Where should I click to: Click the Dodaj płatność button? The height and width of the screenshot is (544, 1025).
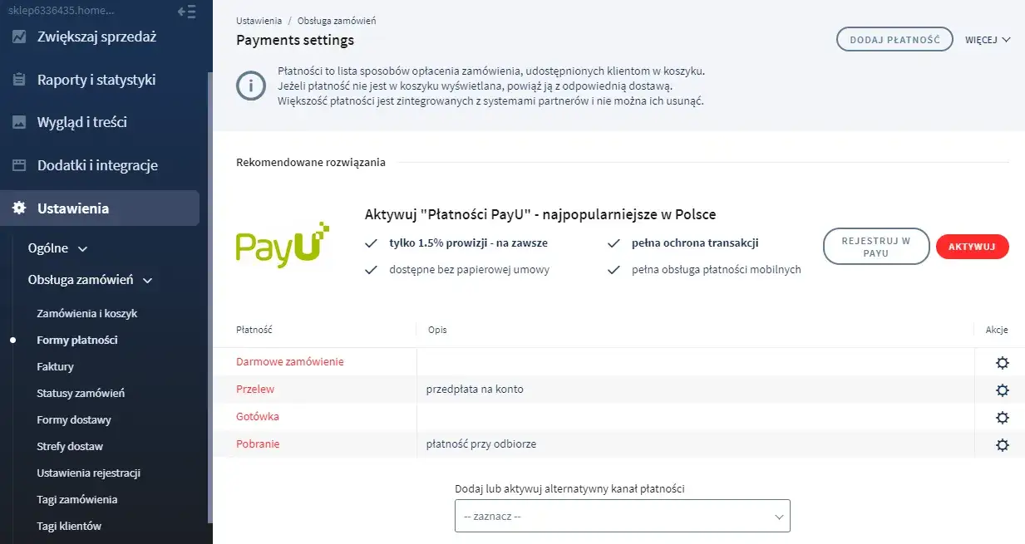(894, 40)
